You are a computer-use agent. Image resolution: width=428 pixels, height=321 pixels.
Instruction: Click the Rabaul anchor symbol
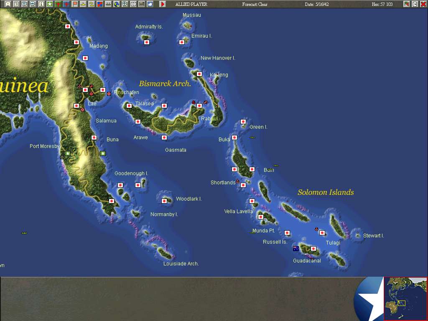[193, 102]
